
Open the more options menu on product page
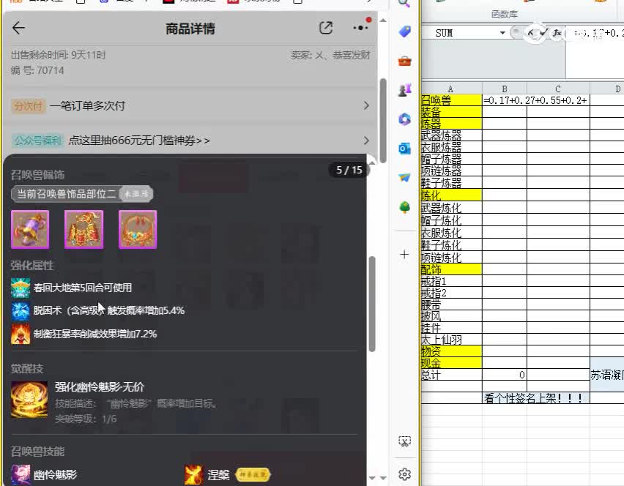pyautogui.click(x=360, y=27)
